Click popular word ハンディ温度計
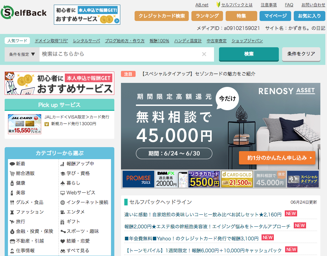The image size is (327, 256). tap(188, 41)
